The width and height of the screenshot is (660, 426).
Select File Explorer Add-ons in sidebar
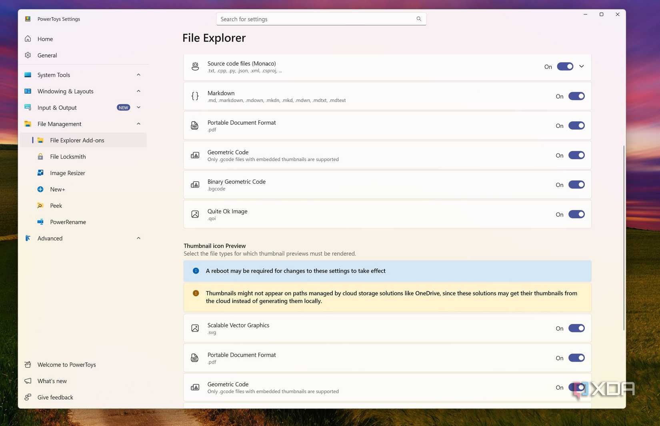point(77,140)
